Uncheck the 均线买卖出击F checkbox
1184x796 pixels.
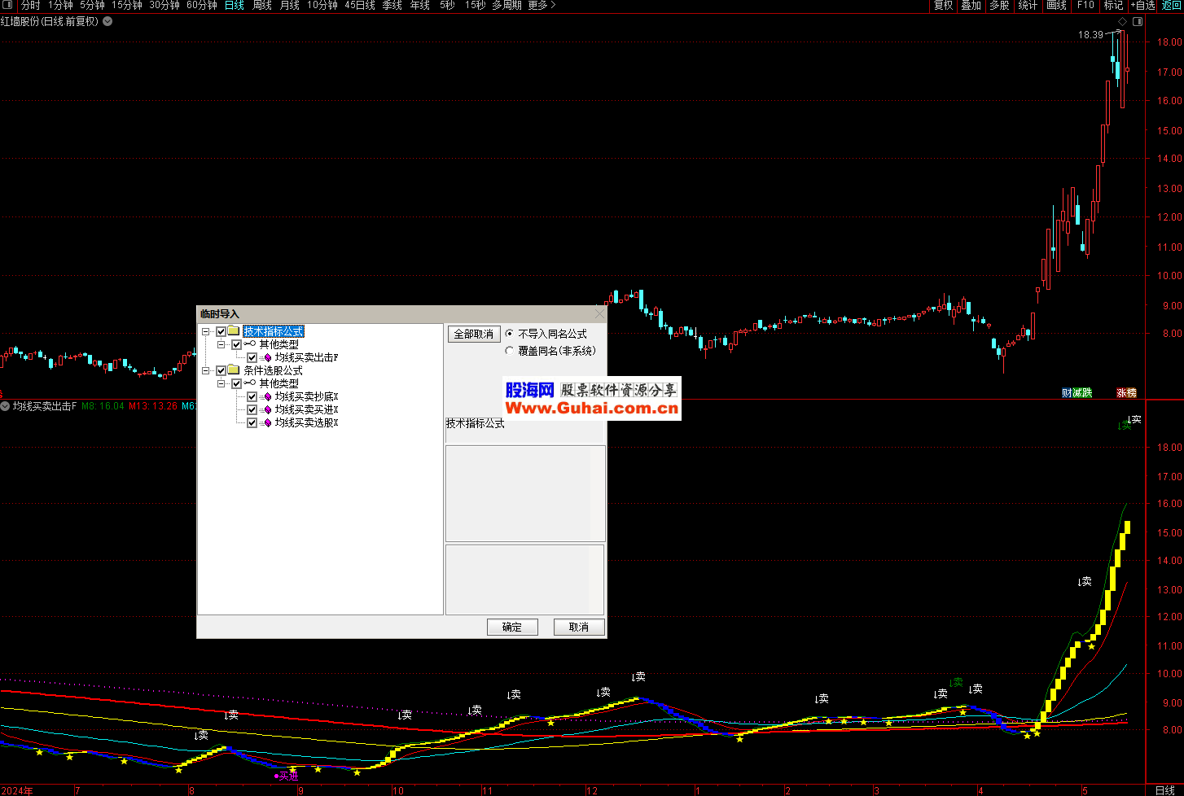(252, 357)
